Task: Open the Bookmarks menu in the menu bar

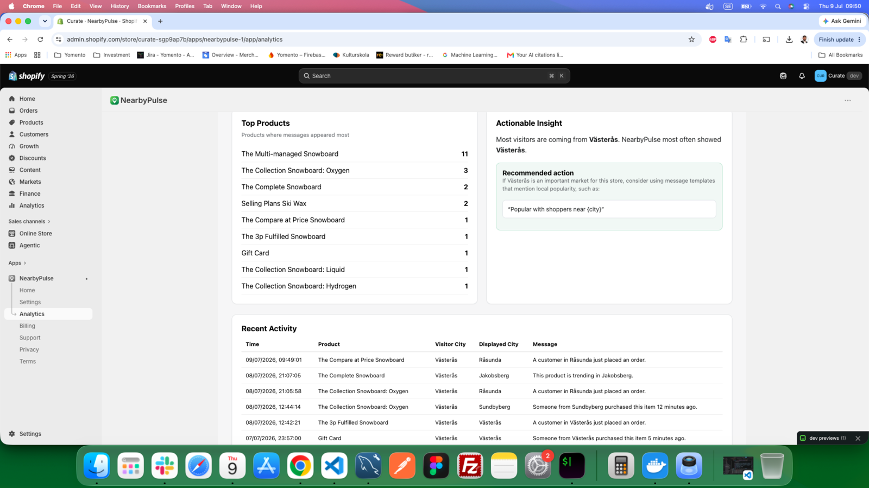Action: 152,6
